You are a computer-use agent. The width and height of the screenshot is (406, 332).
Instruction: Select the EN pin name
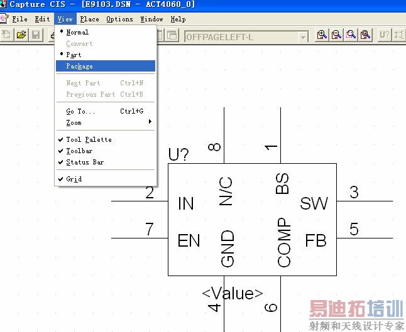189,240
